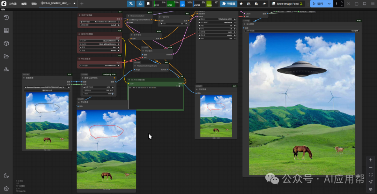Click the saved UFO output image
This screenshot has width=377, height=194.
pyautogui.click(x=302, y=104)
